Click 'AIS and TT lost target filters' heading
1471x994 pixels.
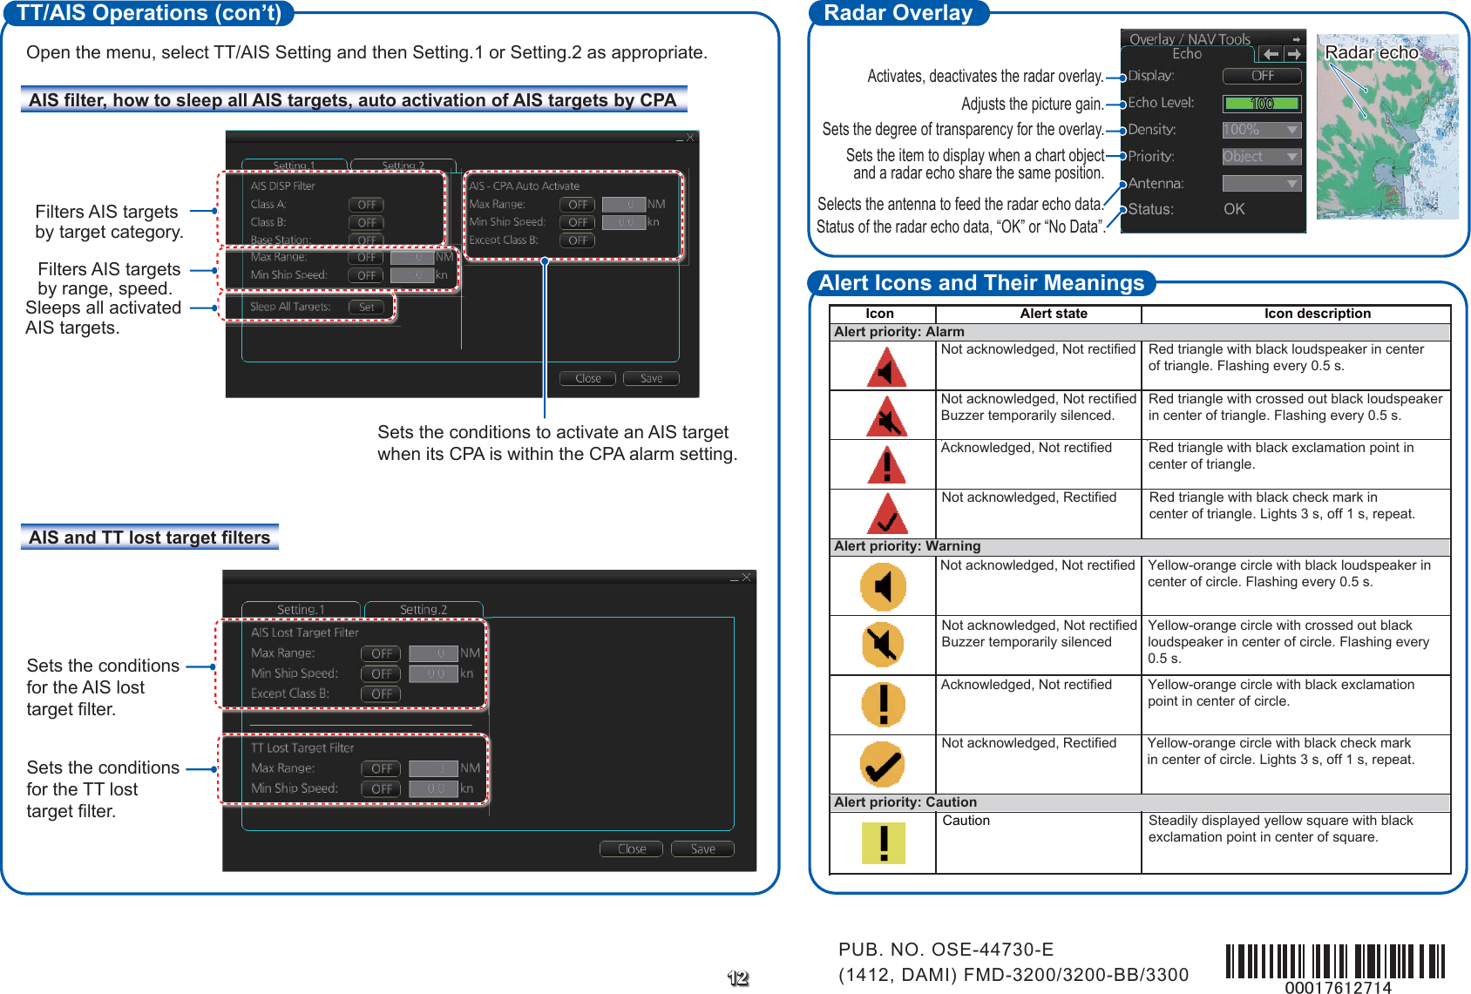(x=150, y=538)
